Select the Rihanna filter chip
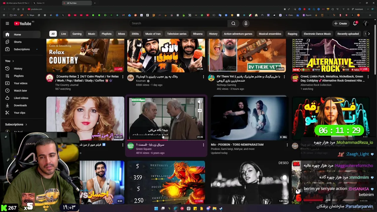The image size is (377, 212). [x=198, y=34]
